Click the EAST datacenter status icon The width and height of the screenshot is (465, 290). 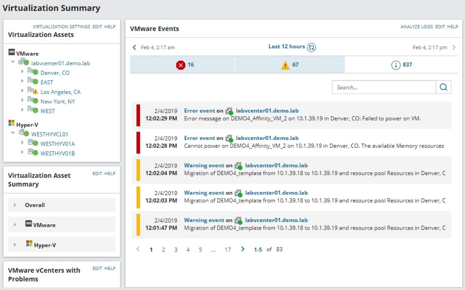[x=33, y=81]
